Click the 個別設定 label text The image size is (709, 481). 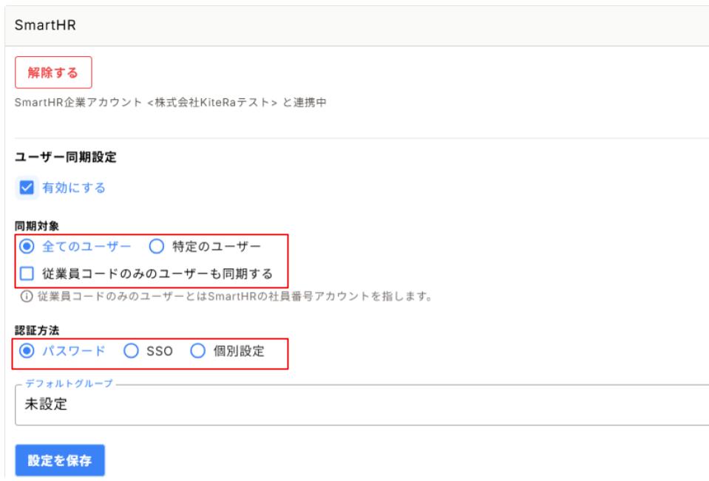(x=239, y=351)
